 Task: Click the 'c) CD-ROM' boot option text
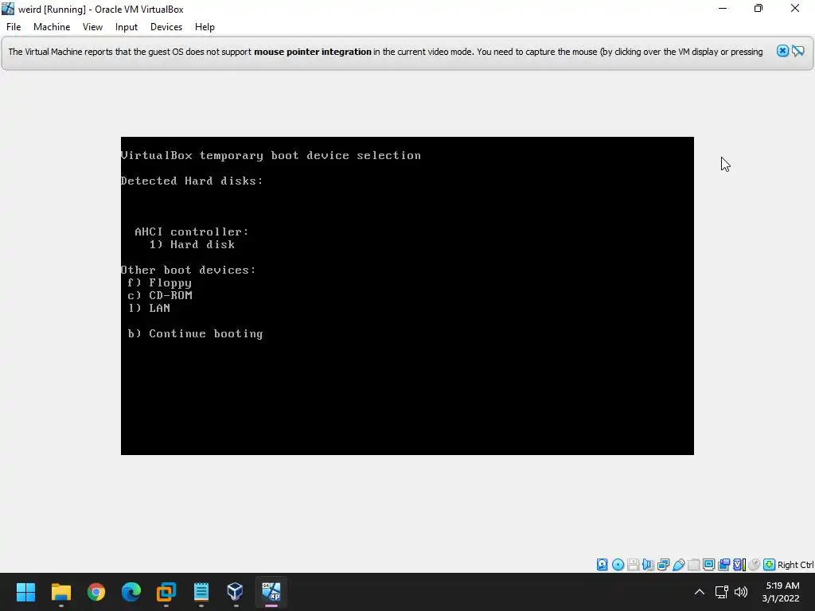point(159,295)
